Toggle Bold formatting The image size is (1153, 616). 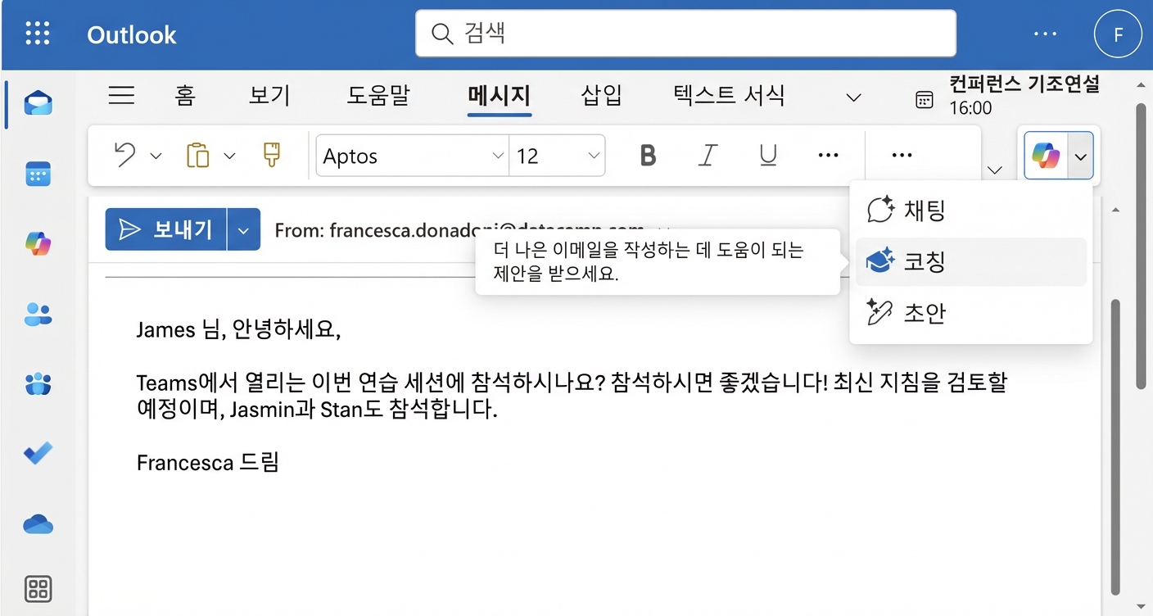click(x=648, y=155)
